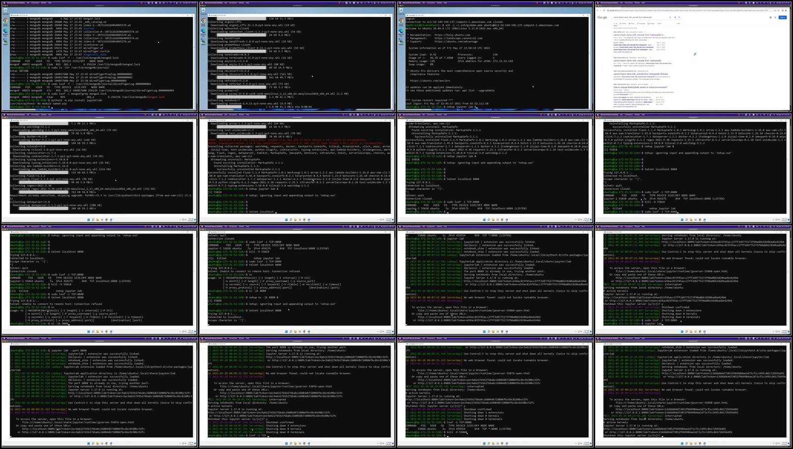
Task: Select the Shopping tab under Google search
Action: [x=641, y=23]
